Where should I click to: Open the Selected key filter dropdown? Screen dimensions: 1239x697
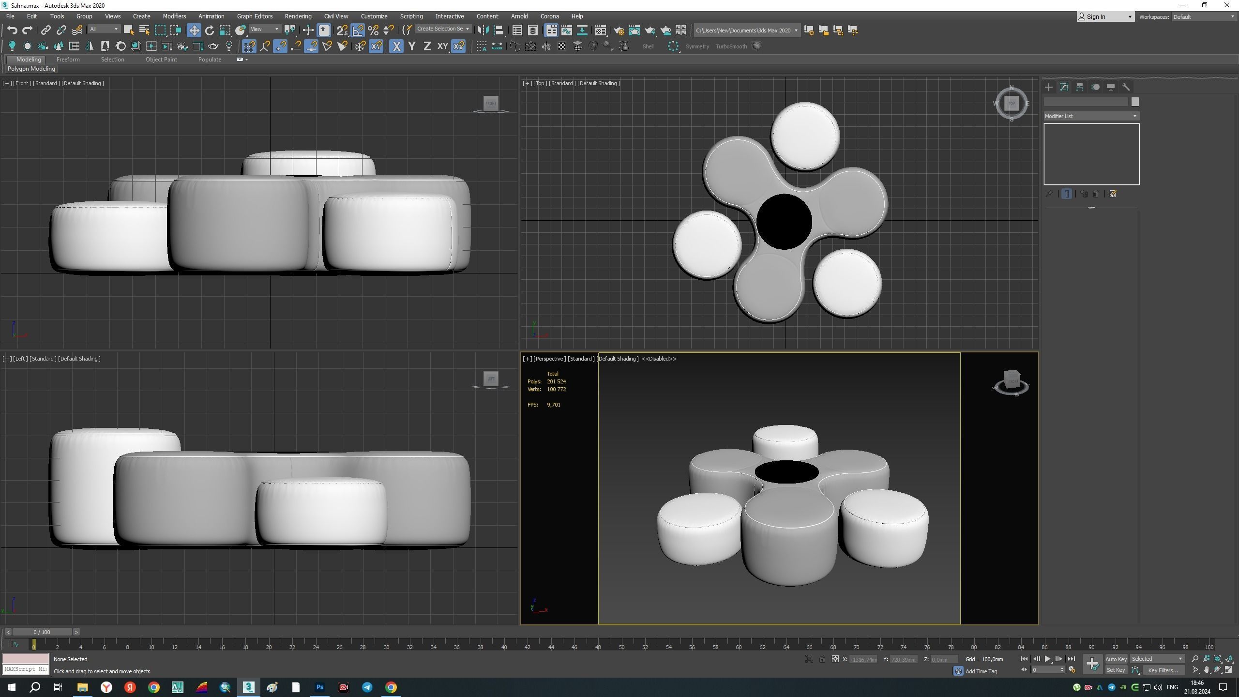point(1157,659)
